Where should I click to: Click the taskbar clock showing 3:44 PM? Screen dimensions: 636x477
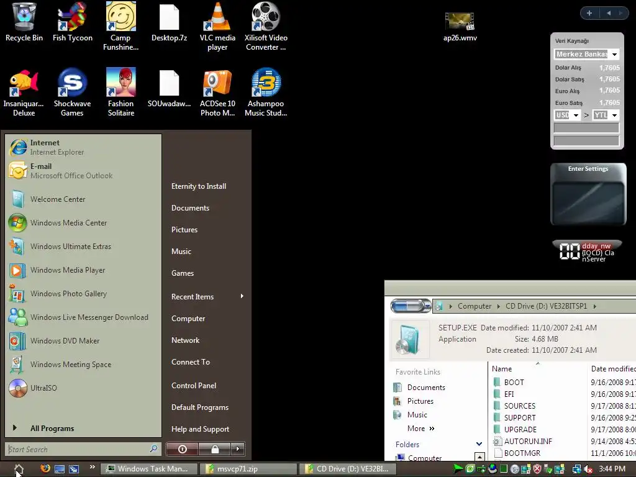click(612, 469)
